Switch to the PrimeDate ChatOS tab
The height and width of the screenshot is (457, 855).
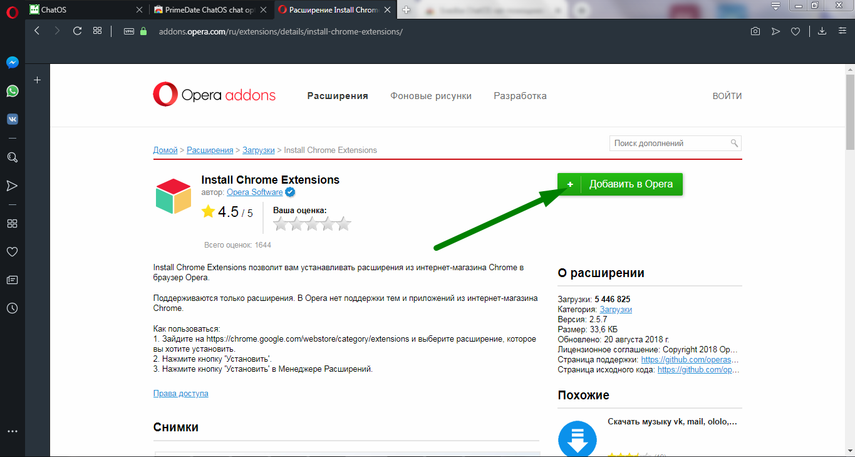coord(212,9)
